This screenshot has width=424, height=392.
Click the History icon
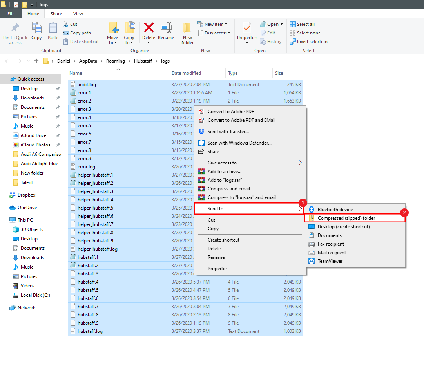[x=263, y=42]
